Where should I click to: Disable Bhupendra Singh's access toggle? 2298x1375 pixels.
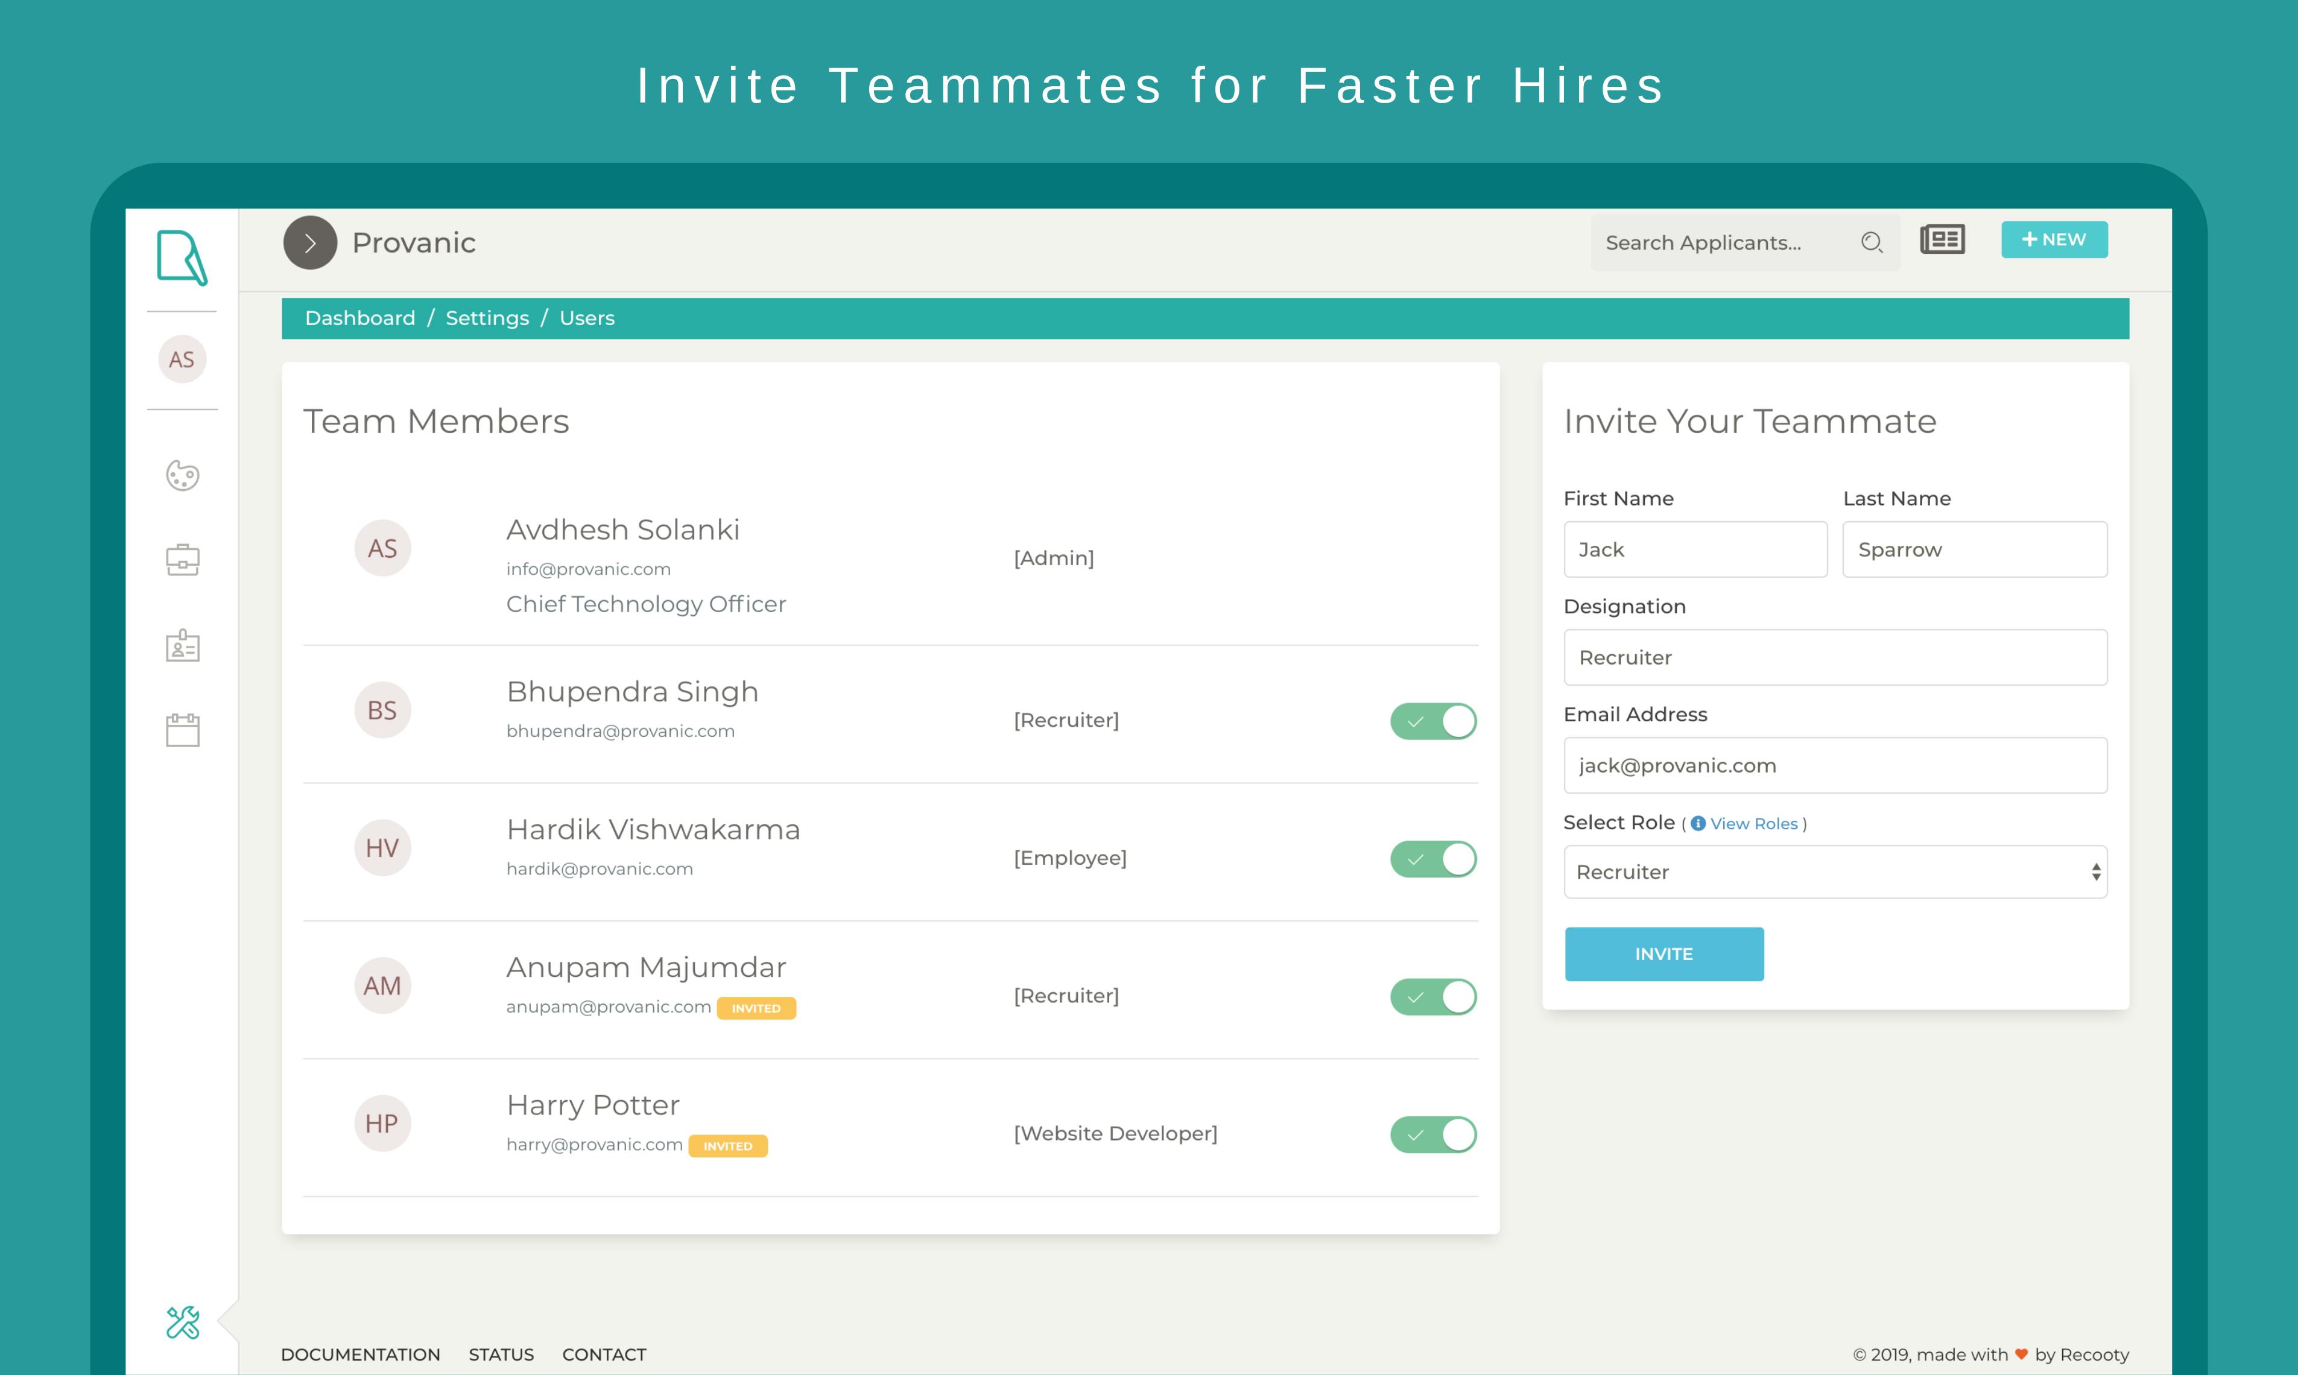point(1432,721)
